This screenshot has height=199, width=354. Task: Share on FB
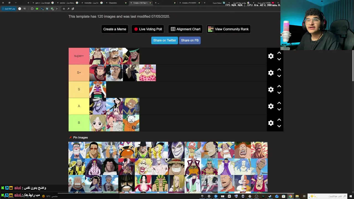tap(190, 40)
